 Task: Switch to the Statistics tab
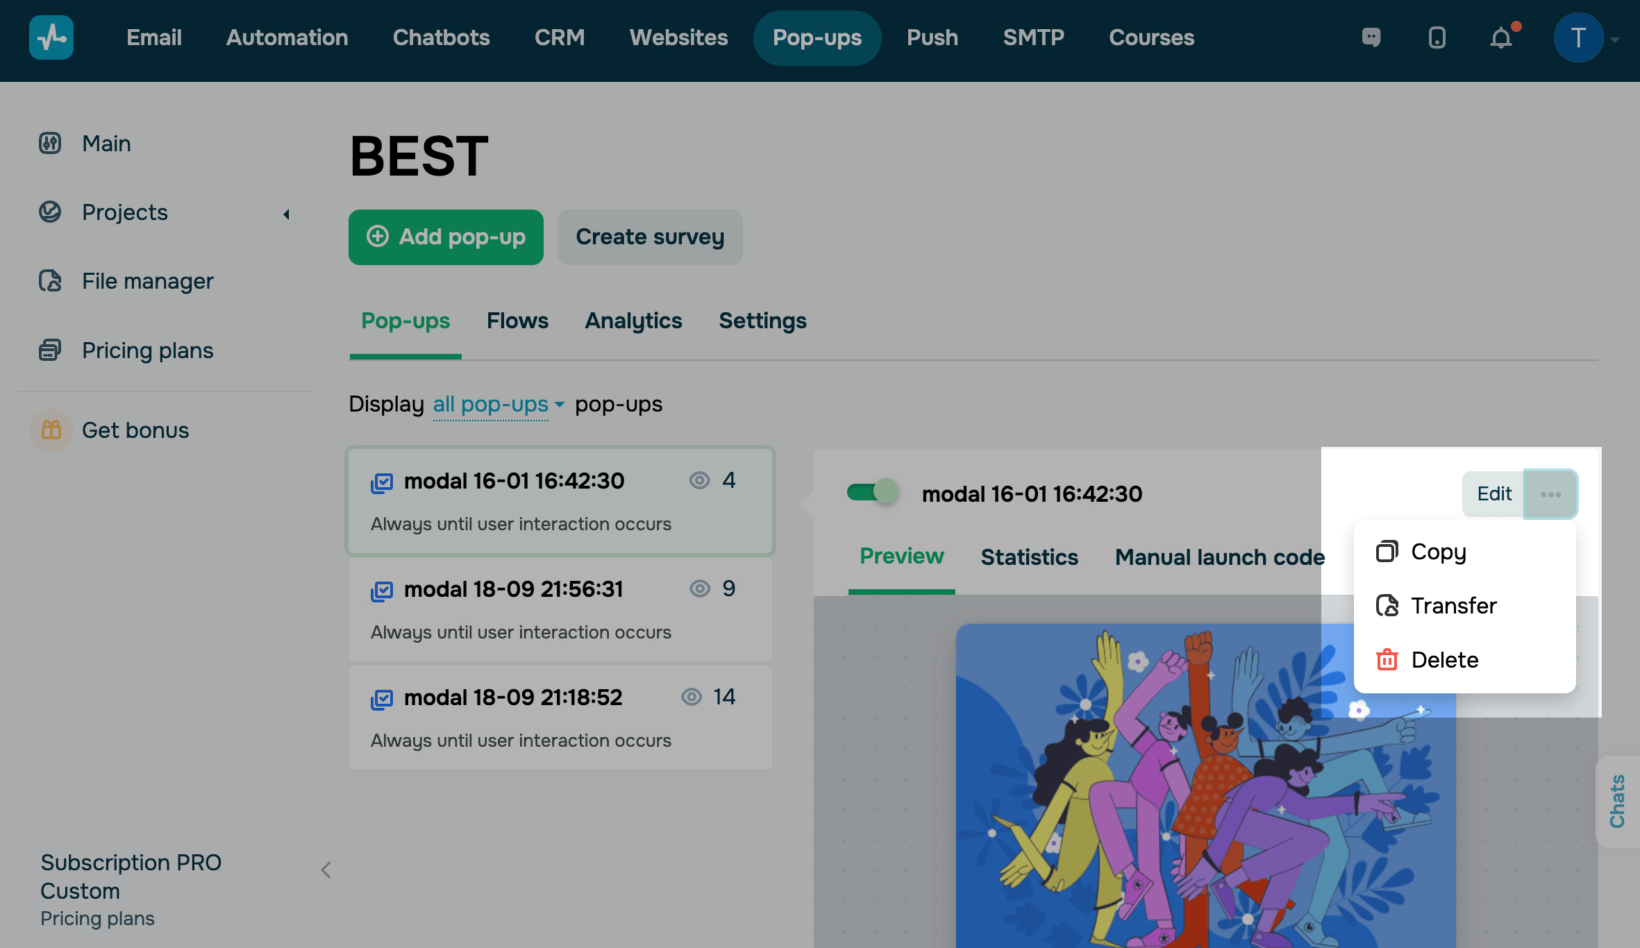click(1029, 557)
